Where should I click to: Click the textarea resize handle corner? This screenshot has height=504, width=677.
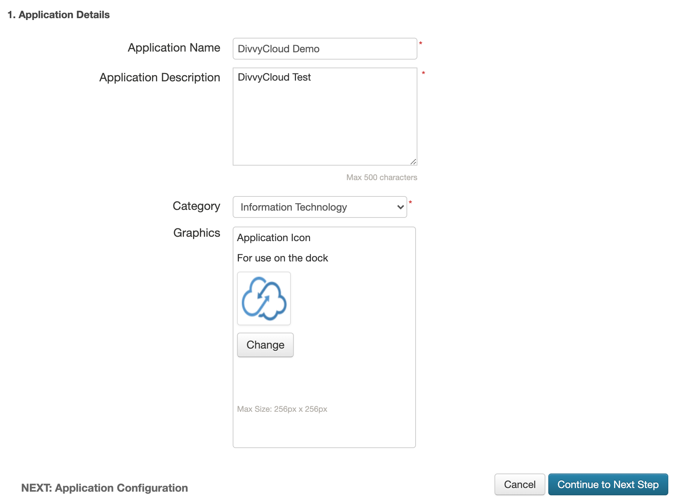[x=413, y=162]
